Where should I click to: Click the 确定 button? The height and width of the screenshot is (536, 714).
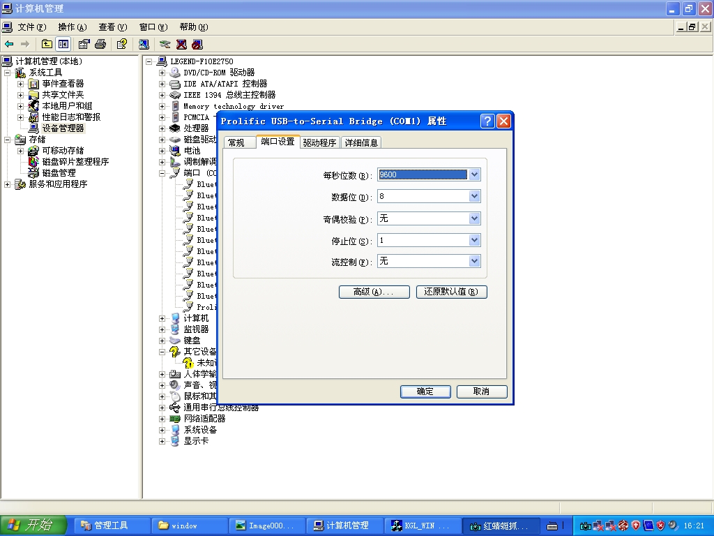tap(425, 392)
